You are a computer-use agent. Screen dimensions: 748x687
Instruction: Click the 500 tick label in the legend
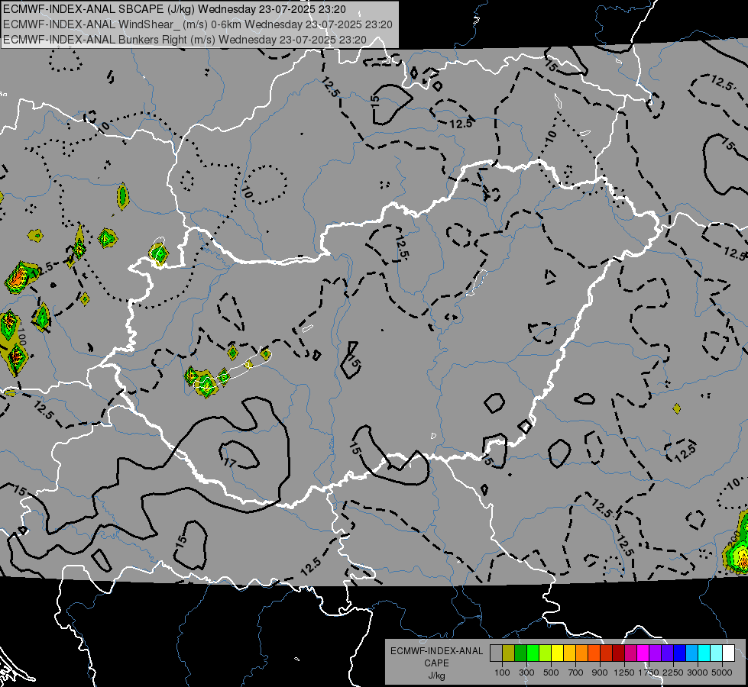click(551, 672)
